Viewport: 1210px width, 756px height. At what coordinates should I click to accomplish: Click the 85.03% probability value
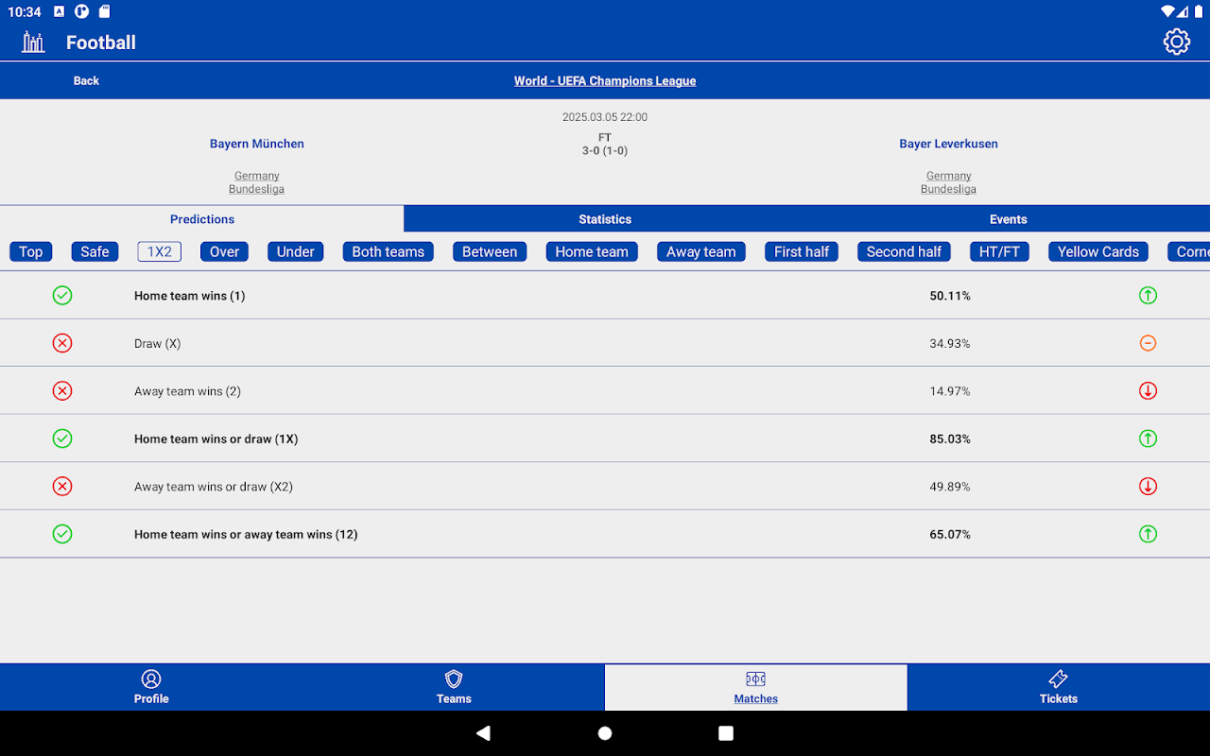click(950, 439)
